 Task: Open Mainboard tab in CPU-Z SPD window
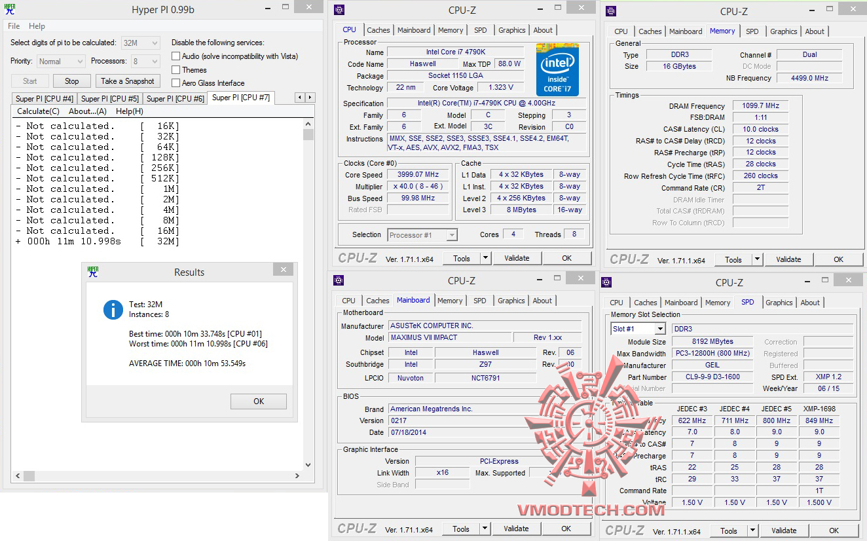tap(681, 303)
